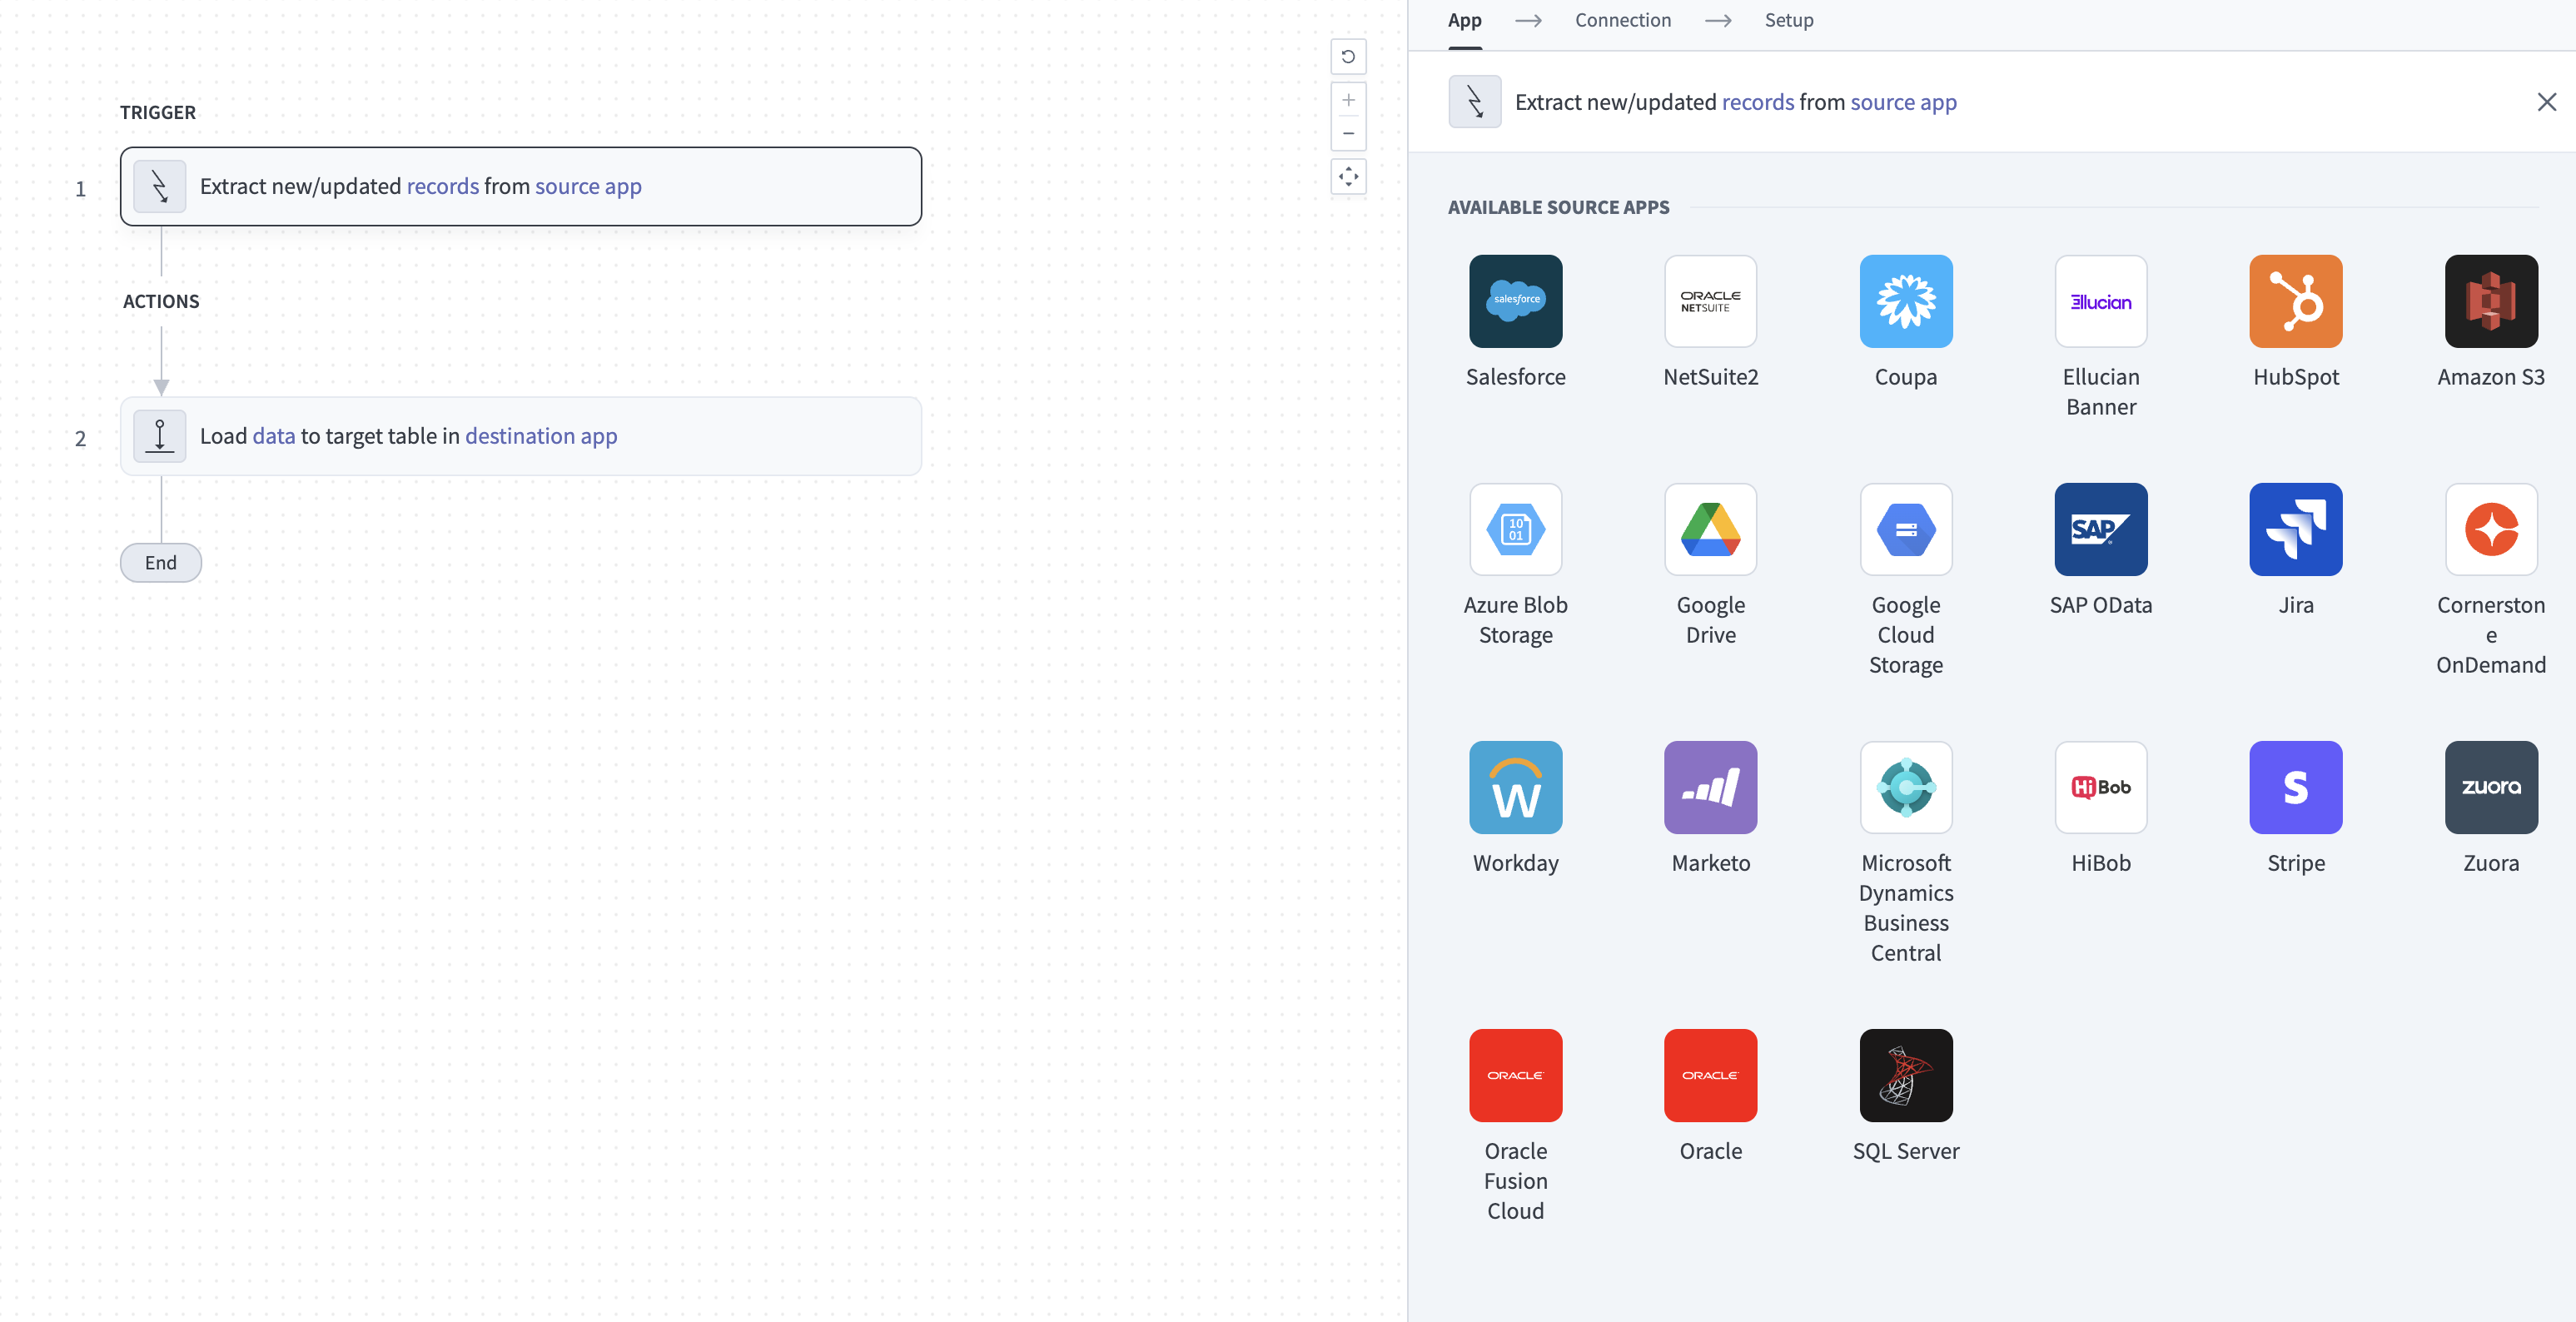Screen dimensions: 2576x1322
Task: Choose NetSuite2 as the source app
Action: click(x=1710, y=301)
